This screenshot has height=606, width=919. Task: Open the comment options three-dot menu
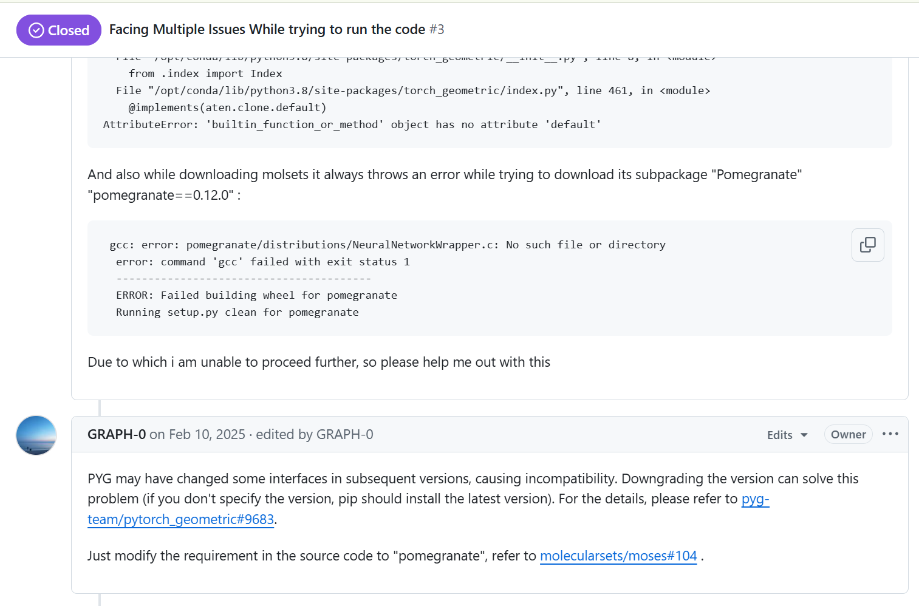[890, 434]
